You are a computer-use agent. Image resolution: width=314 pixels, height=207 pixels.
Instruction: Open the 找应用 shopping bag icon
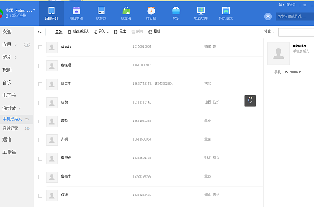click(x=126, y=11)
